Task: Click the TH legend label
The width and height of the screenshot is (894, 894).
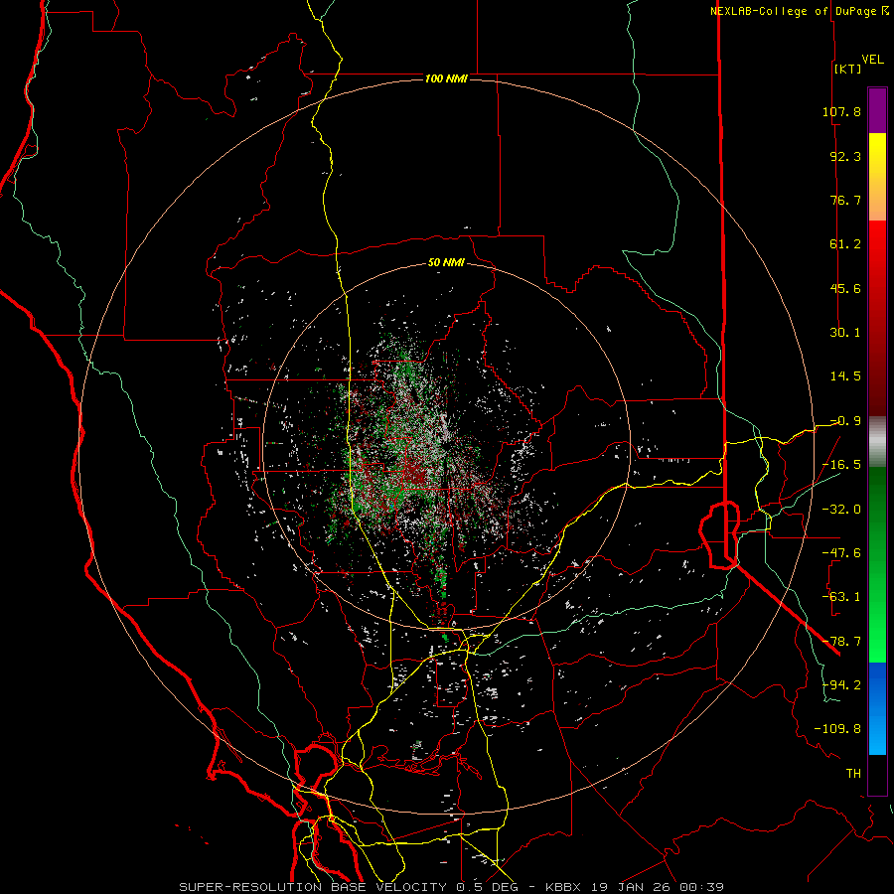Action: click(x=853, y=774)
